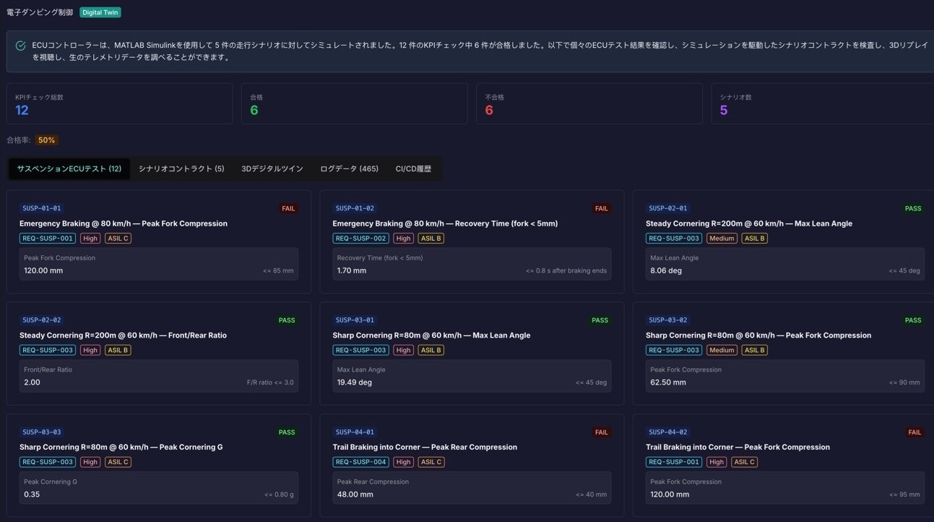Click the シナリオ数 value 5

724,111
